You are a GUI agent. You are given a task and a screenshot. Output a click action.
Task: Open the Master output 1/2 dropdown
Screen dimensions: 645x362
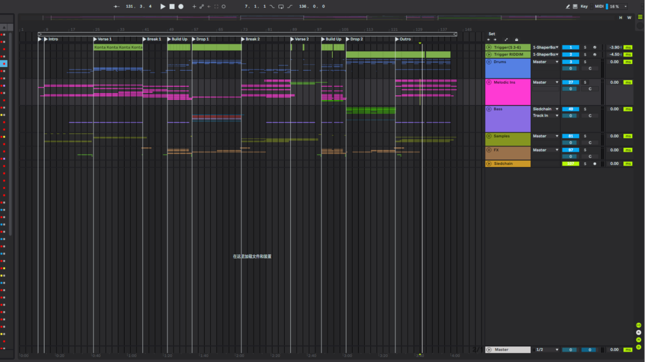click(547, 350)
